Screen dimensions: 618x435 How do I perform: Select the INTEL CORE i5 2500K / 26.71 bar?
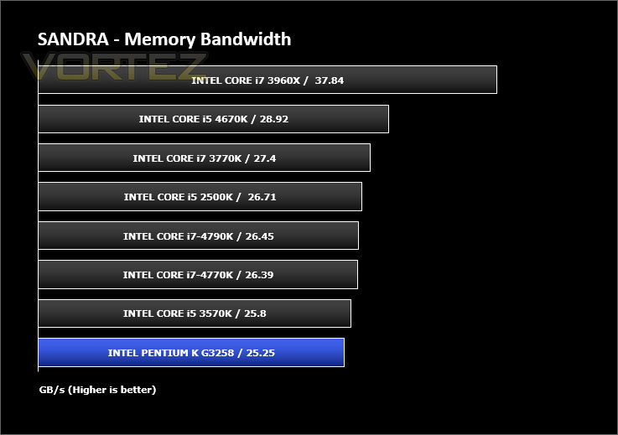pyautogui.click(x=200, y=196)
